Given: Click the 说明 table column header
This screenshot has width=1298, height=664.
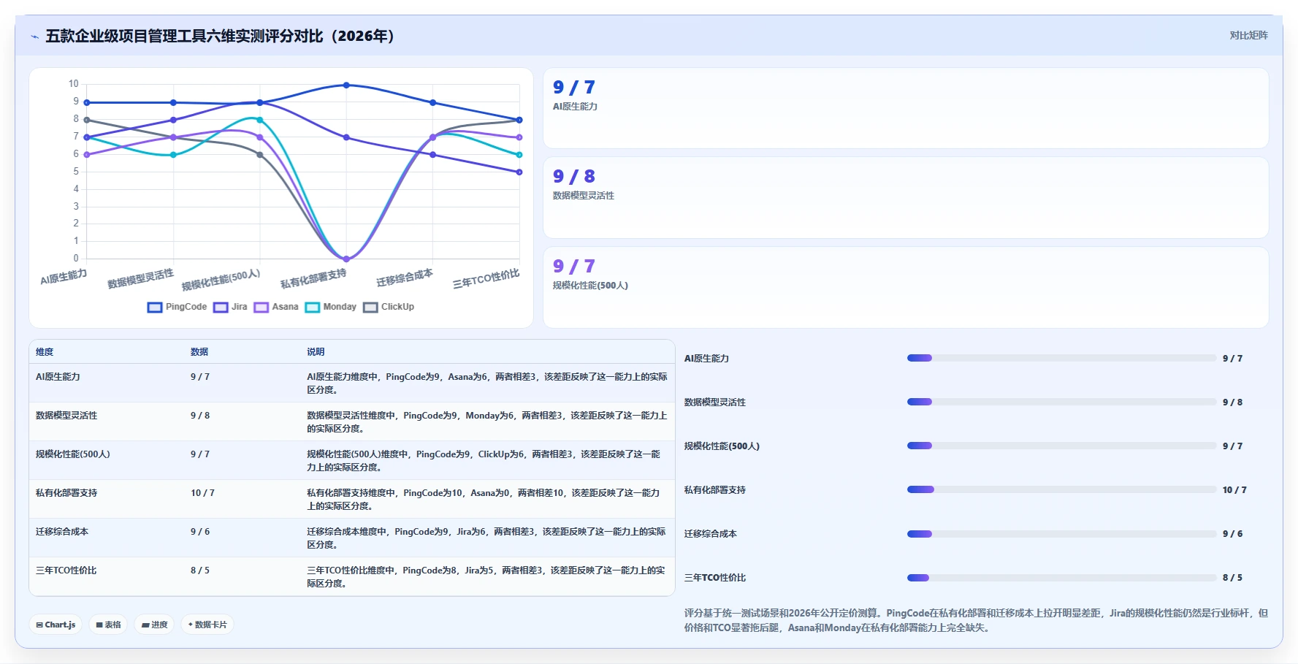Looking at the screenshot, I should (x=316, y=352).
